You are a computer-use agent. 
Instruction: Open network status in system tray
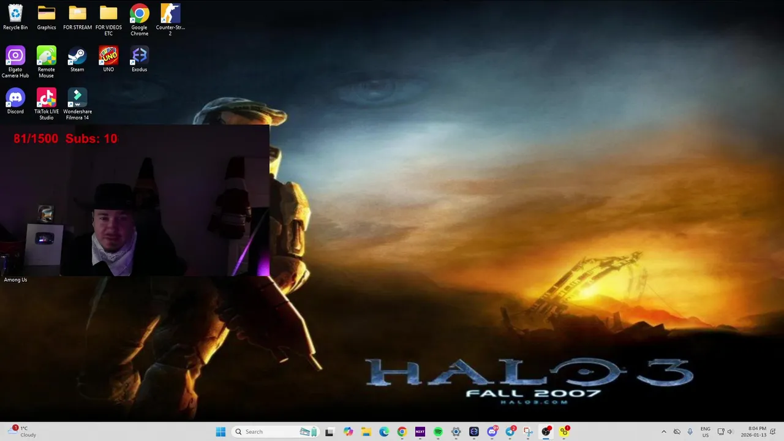click(x=721, y=432)
